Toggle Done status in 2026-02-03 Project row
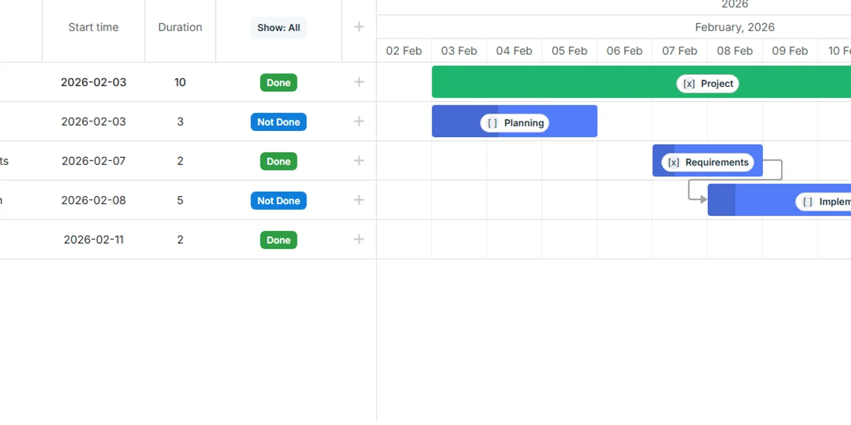 (x=279, y=82)
